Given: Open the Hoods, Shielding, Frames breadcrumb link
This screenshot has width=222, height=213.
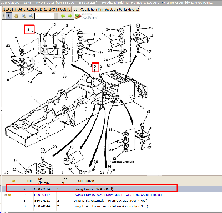Looking at the screenshot, I should point(130,3).
